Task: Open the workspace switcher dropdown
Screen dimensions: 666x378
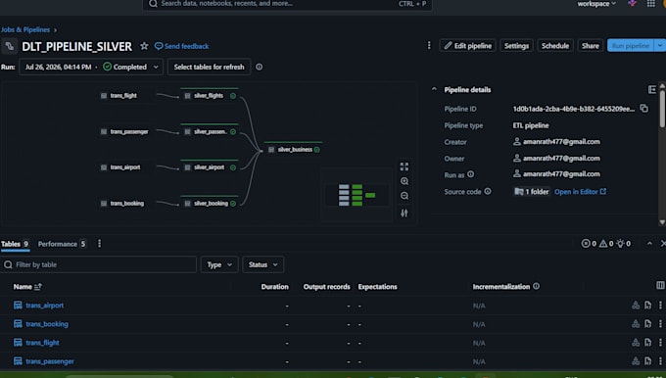Action: click(x=596, y=4)
